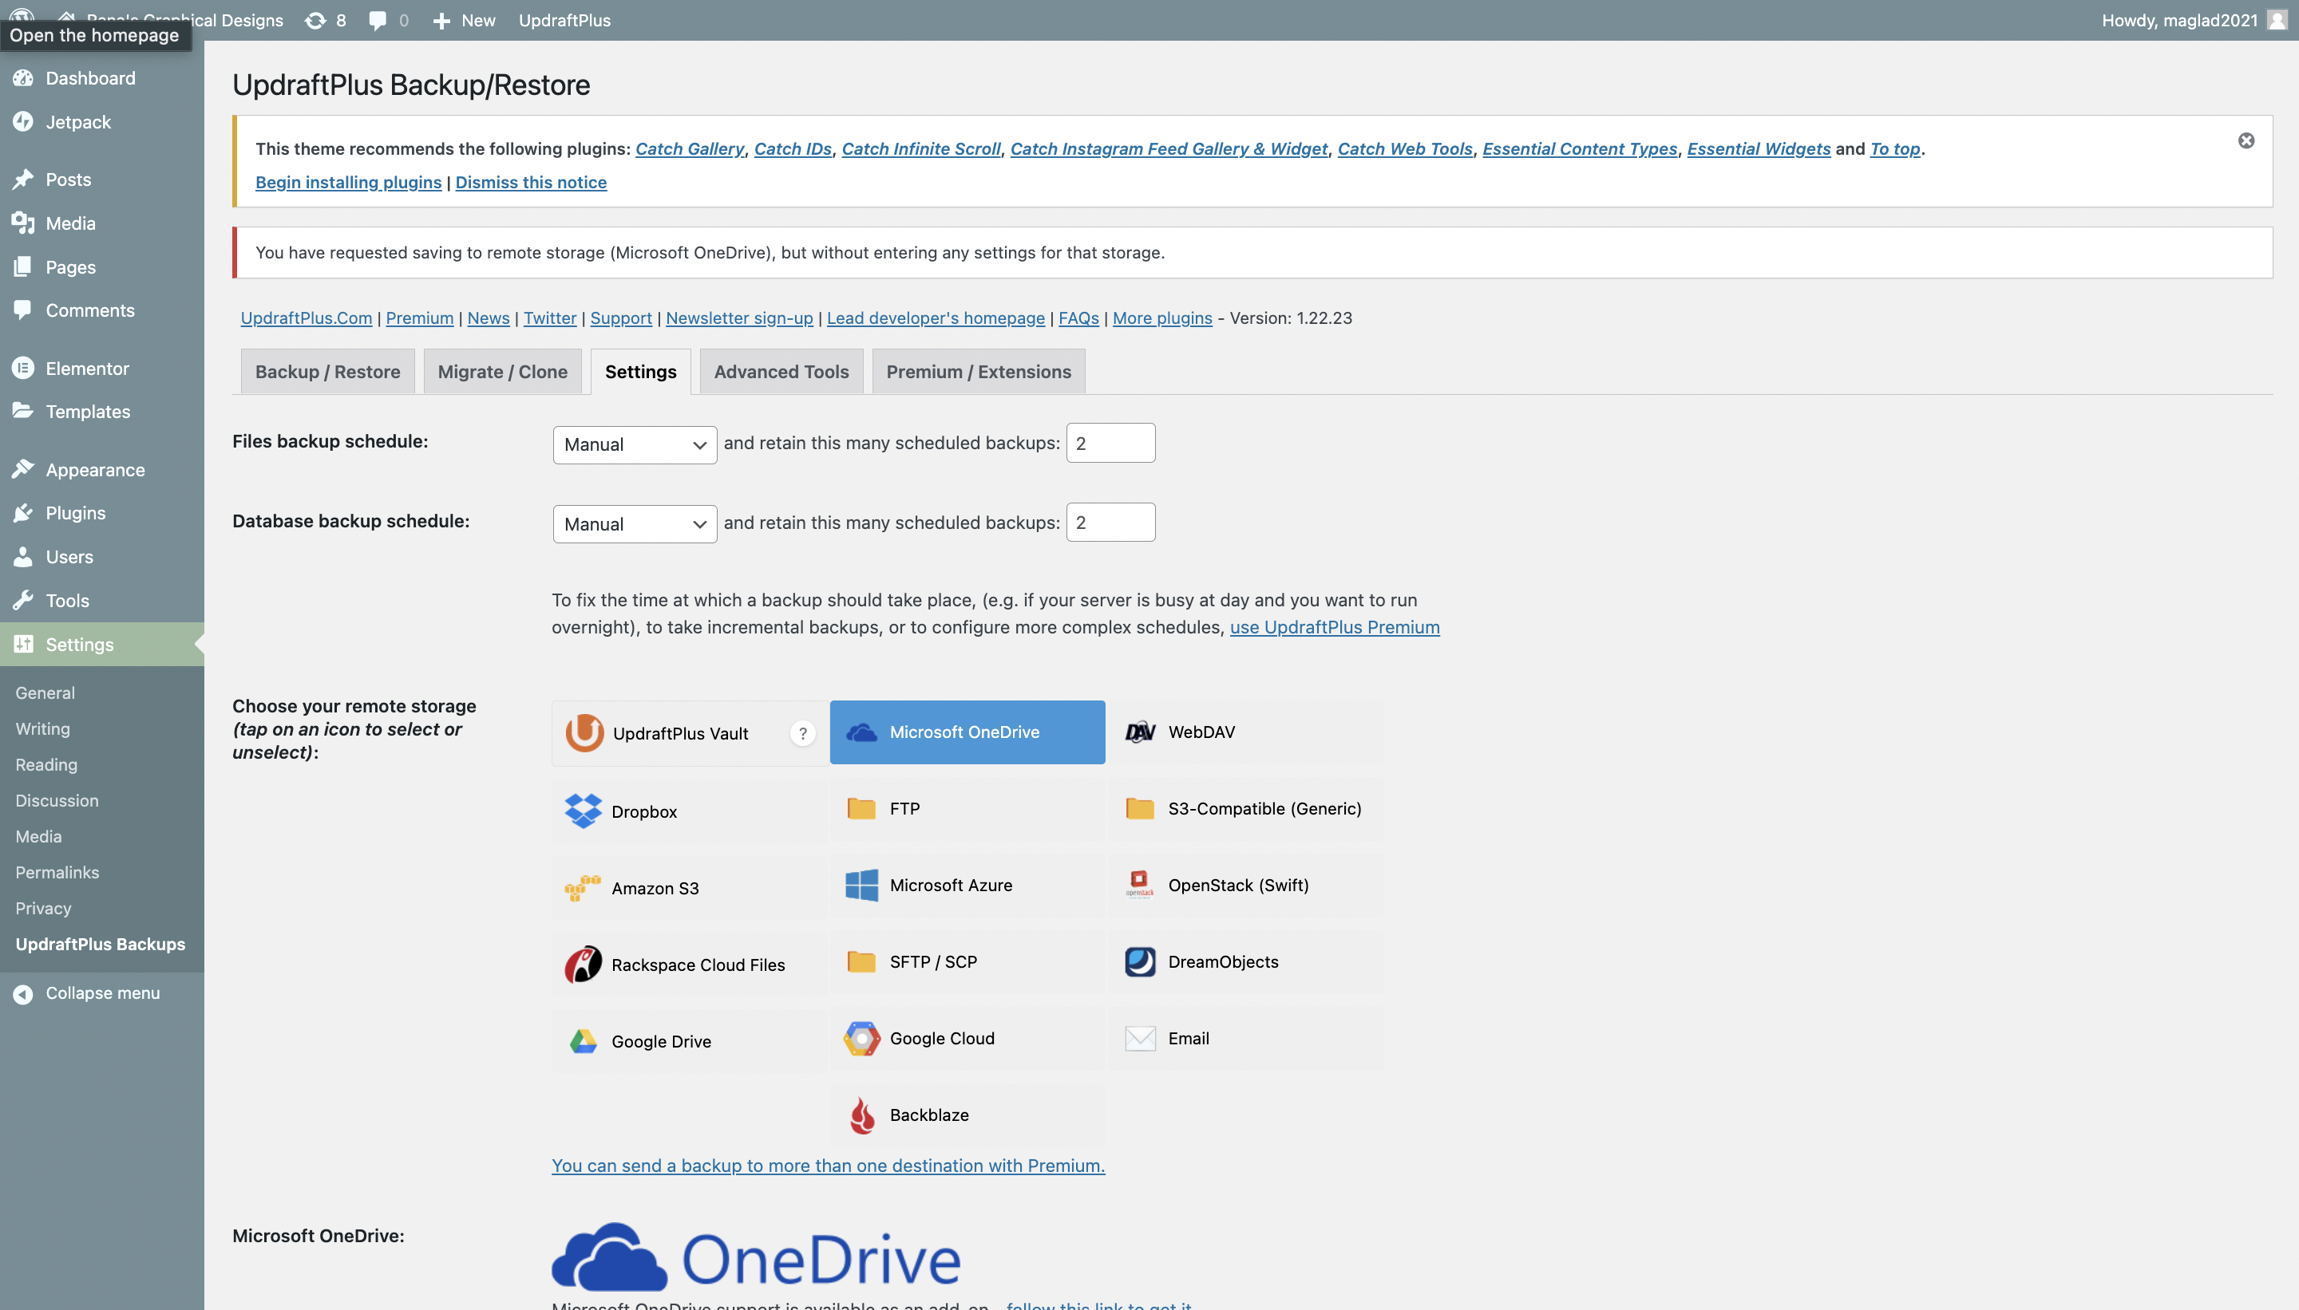Open UpdraftPlus menu in admin bar
2299x1310 pixels.
564,20
